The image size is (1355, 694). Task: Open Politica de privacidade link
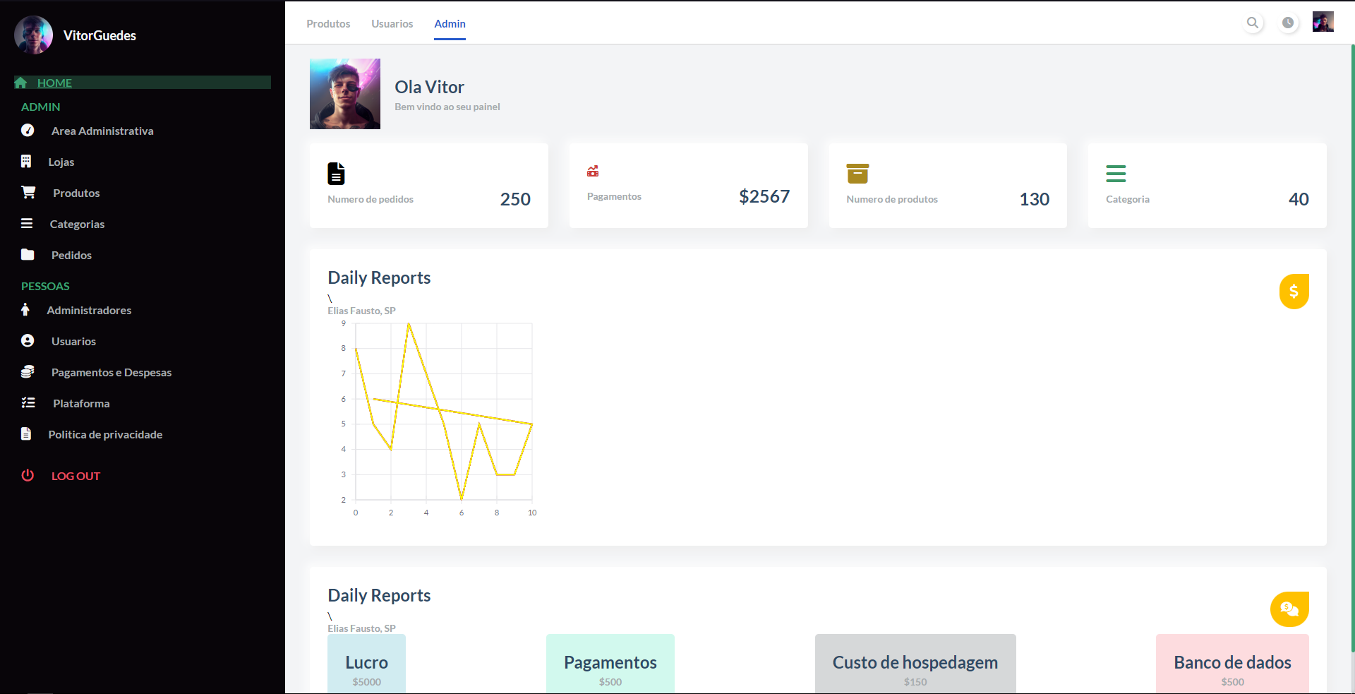coord(105,434)
